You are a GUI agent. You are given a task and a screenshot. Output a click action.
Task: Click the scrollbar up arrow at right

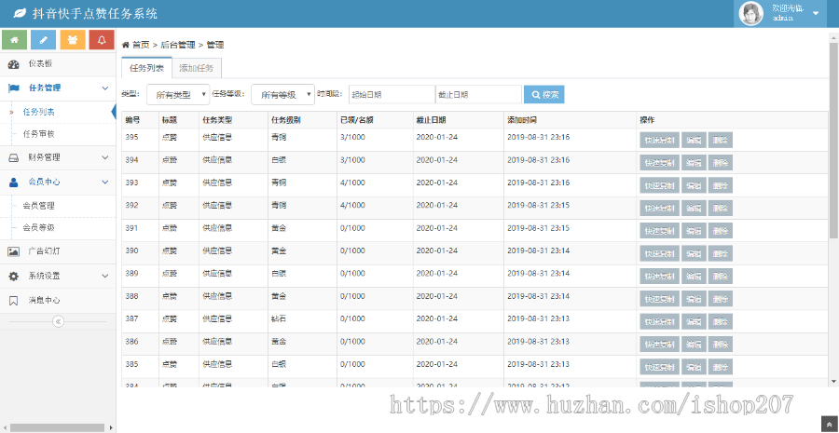click(833, 37)
